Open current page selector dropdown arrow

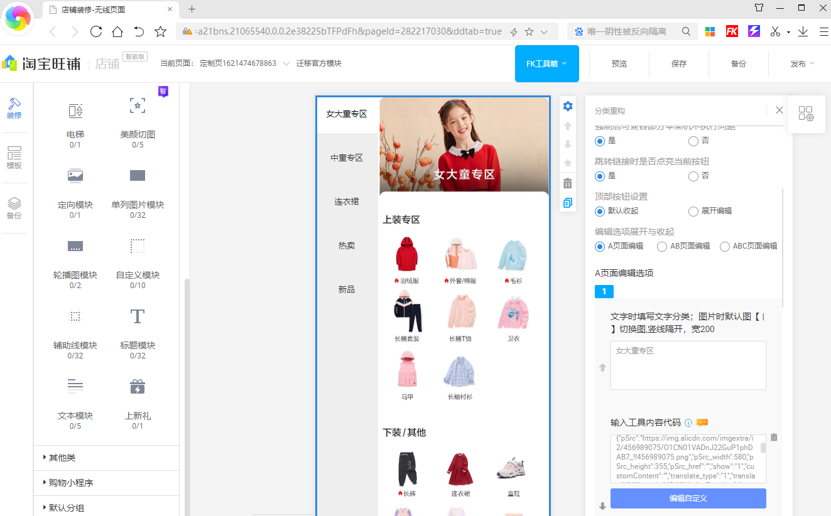(286, 63)
